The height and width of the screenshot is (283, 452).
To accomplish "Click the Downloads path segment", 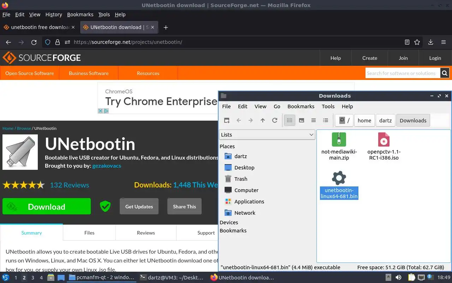I will (x=413, y=120).
